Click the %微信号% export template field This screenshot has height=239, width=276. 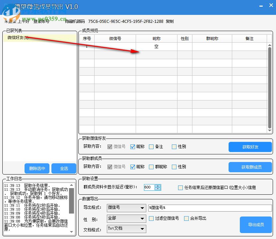(210, 208)
